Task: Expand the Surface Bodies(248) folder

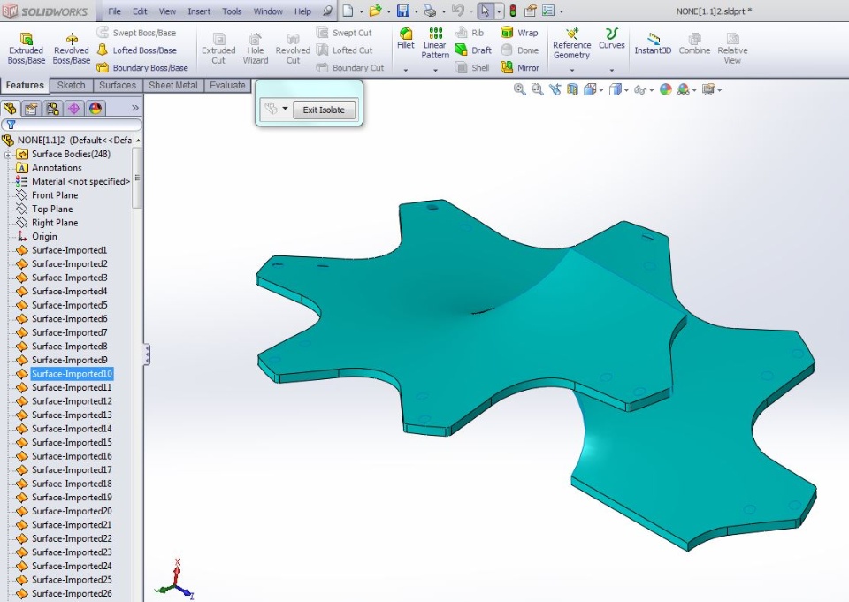Action: [x=8, y=155]
